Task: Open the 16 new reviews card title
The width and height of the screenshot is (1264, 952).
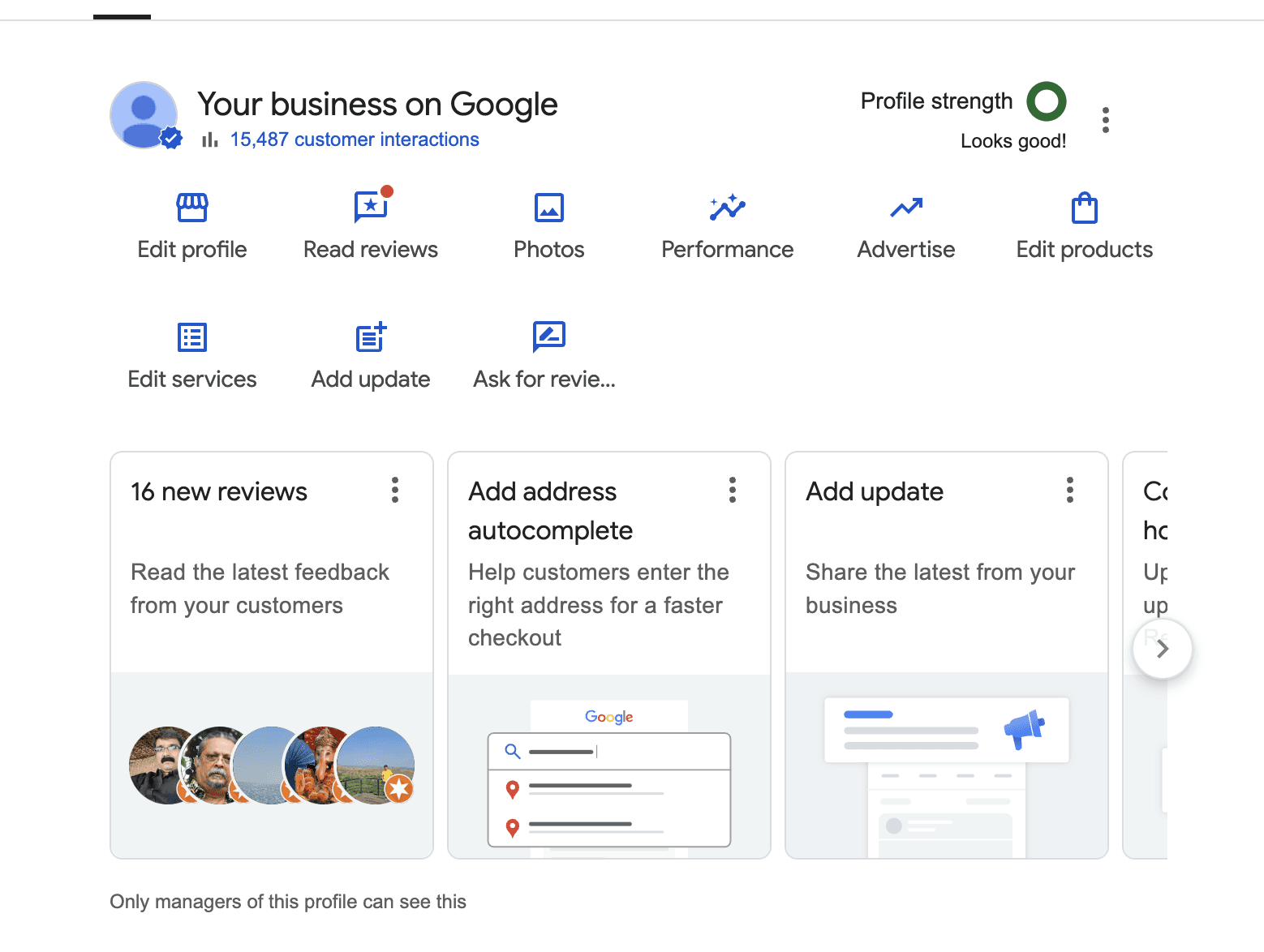Action: (219, 491)
